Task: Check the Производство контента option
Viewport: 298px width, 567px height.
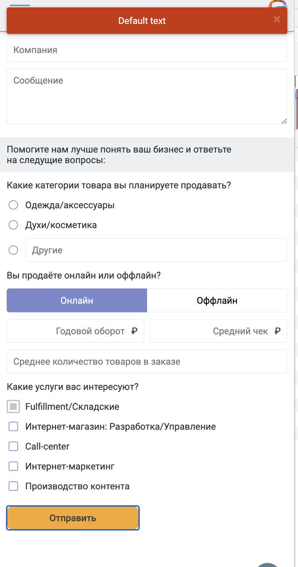Action: point(13,486)
